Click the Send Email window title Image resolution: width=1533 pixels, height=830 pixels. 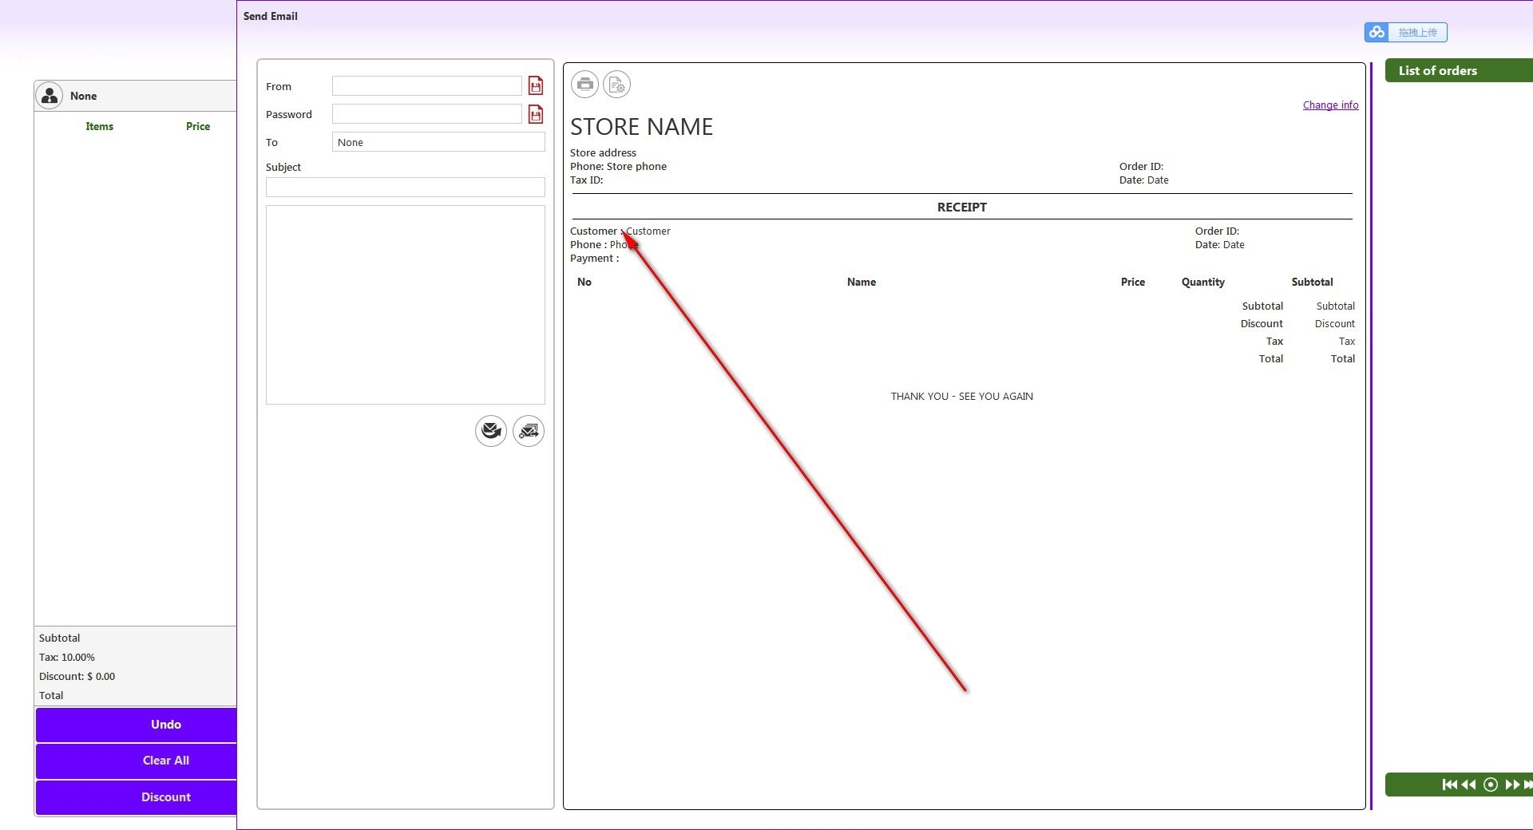pyautogui.click(x=271, y=16)
